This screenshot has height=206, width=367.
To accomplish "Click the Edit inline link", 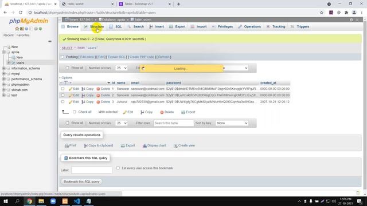I will tap(87, 57).
